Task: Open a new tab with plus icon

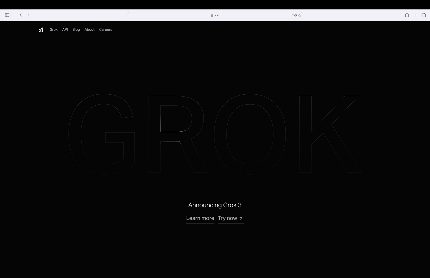Action: point(415,15)
